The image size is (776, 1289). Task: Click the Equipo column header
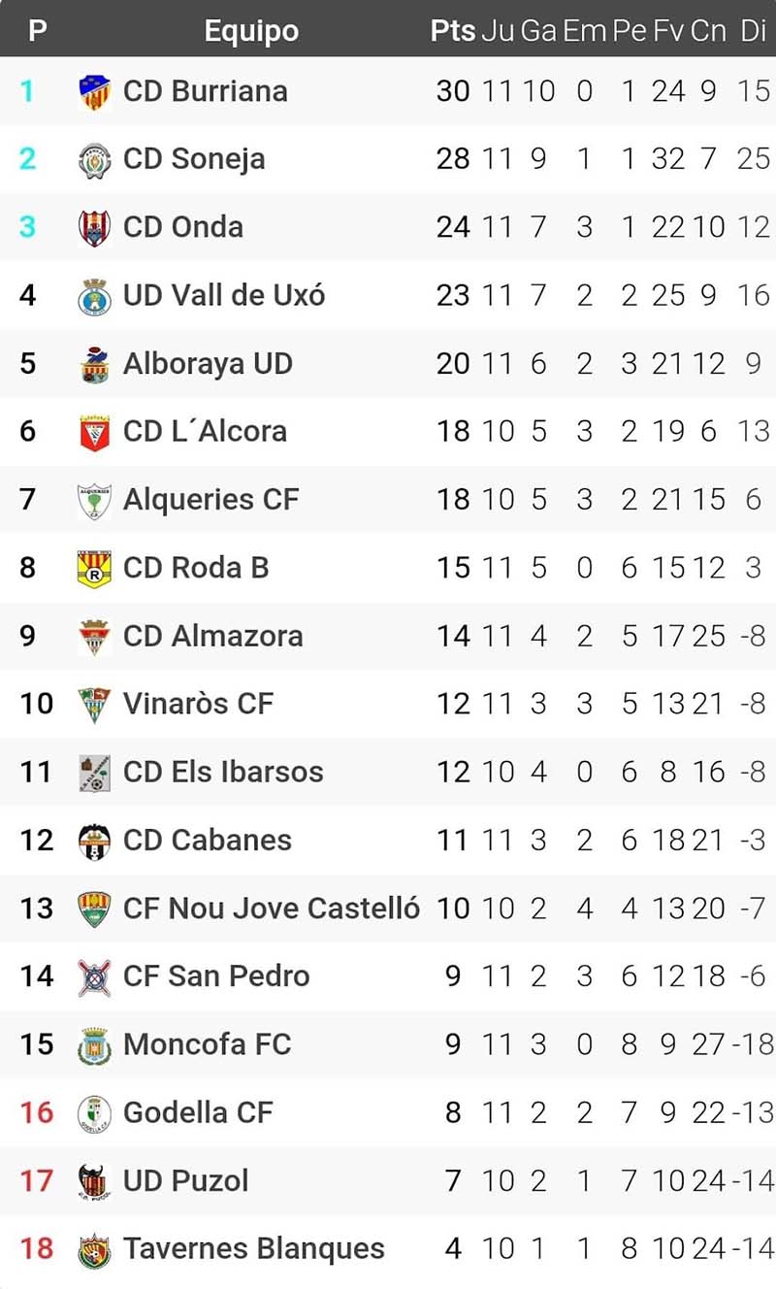(251, 31)
